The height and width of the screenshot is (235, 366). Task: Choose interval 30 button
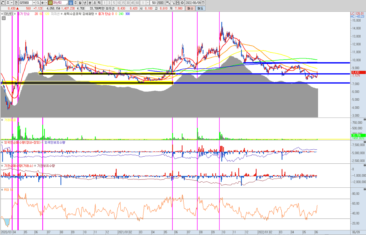point(128,3)
